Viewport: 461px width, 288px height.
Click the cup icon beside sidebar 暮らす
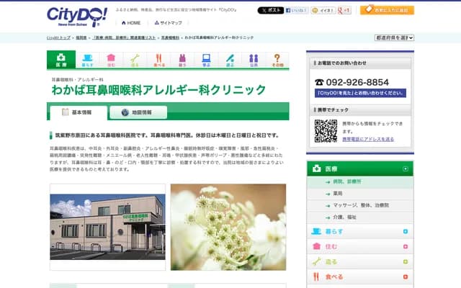point(316,231)
